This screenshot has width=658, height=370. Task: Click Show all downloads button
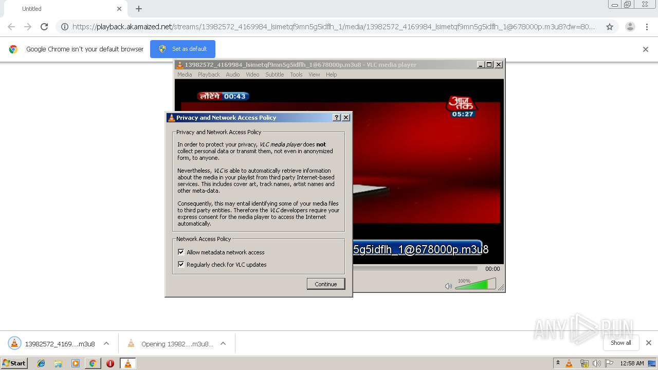point(621,343)
